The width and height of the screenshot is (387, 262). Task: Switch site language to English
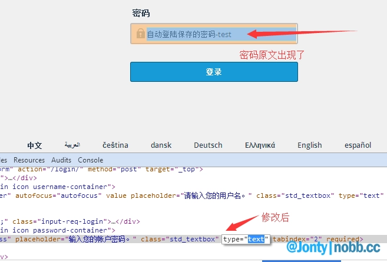309,145
